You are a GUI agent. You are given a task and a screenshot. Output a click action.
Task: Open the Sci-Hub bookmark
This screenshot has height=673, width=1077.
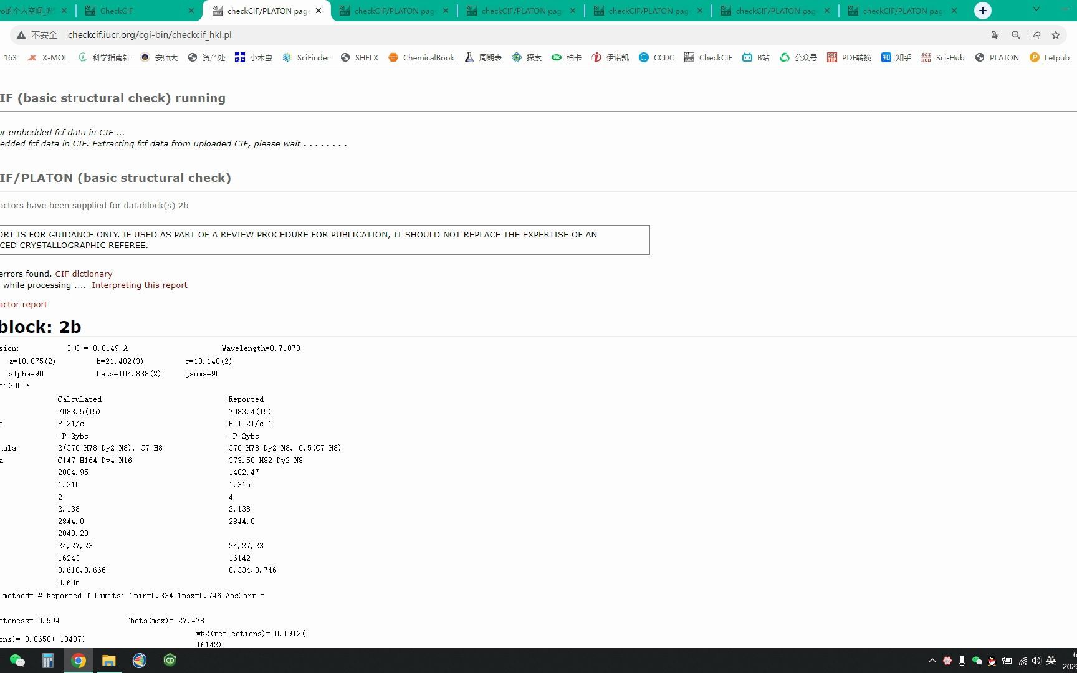[943, 57]
